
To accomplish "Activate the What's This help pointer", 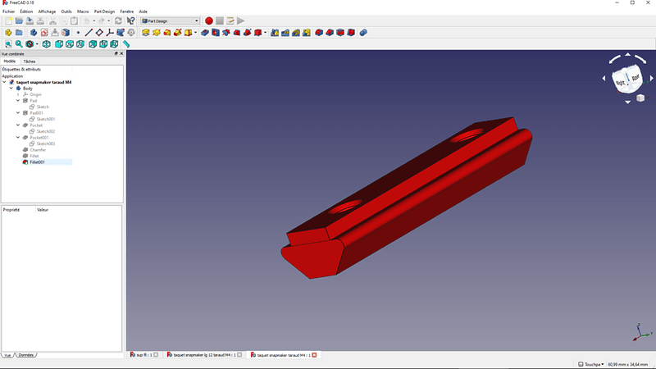I will point(130,21).
